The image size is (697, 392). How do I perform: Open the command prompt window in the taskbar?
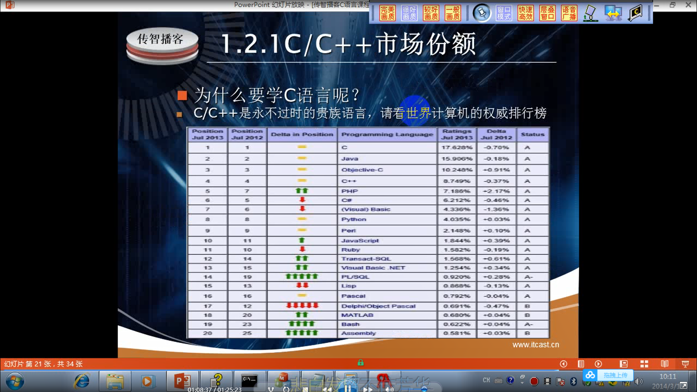249,381
